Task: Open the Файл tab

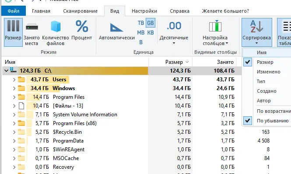Action: [x=14, y=11]
